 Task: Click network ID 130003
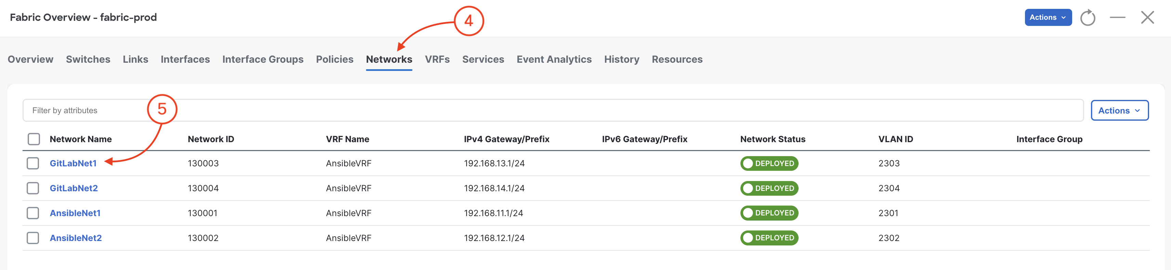[203, 163]
